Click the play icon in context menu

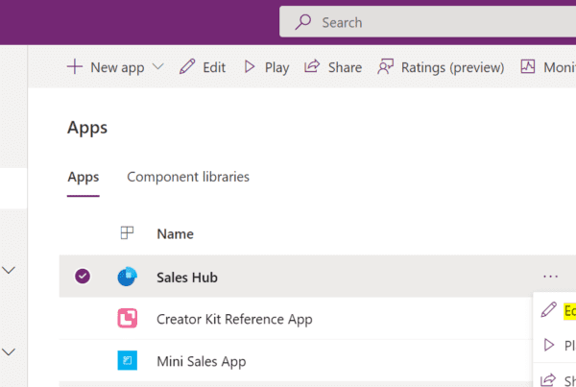coord(549,345)
